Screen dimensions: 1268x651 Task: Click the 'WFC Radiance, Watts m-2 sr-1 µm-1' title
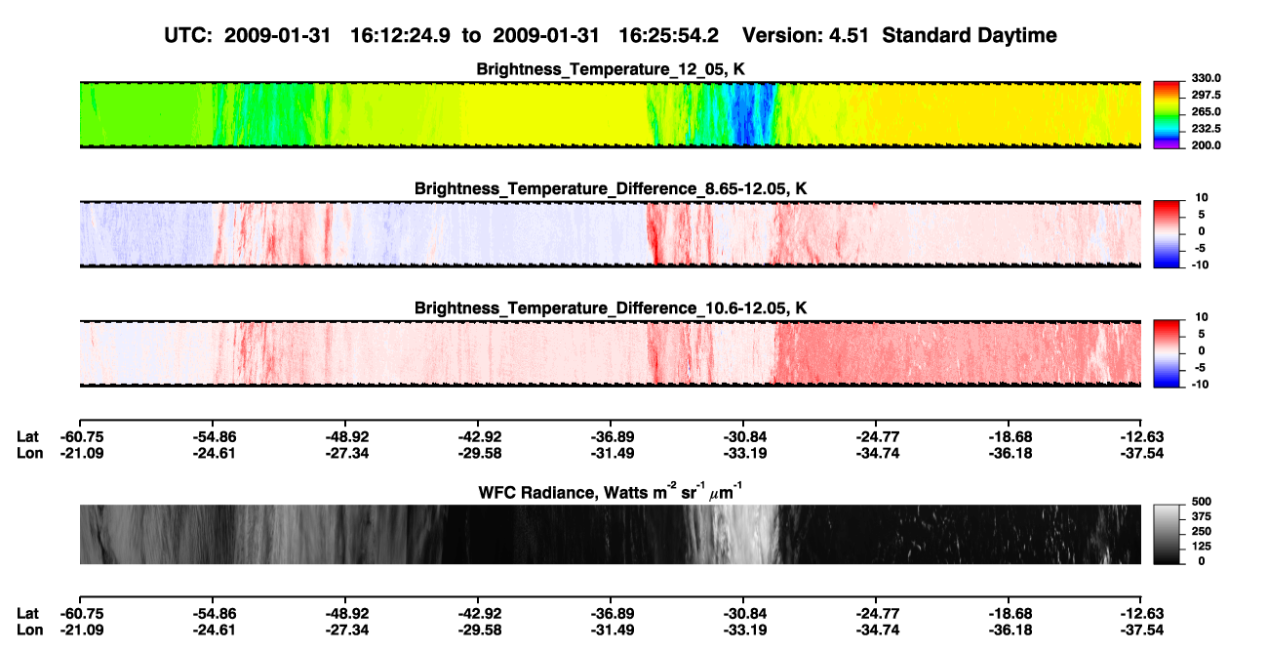[610, 490]
